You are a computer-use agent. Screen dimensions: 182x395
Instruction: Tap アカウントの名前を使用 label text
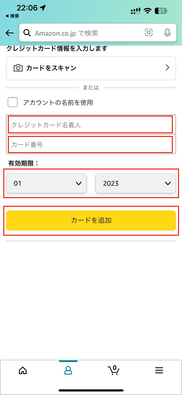click(x=58, y=102)
